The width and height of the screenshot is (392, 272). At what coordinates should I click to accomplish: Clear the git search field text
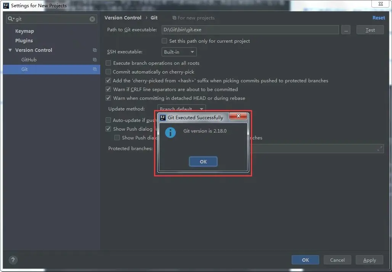click(x=92, y=19)
